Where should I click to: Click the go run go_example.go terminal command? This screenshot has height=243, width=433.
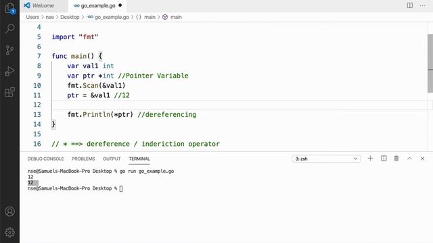click(x=147, y=171)
